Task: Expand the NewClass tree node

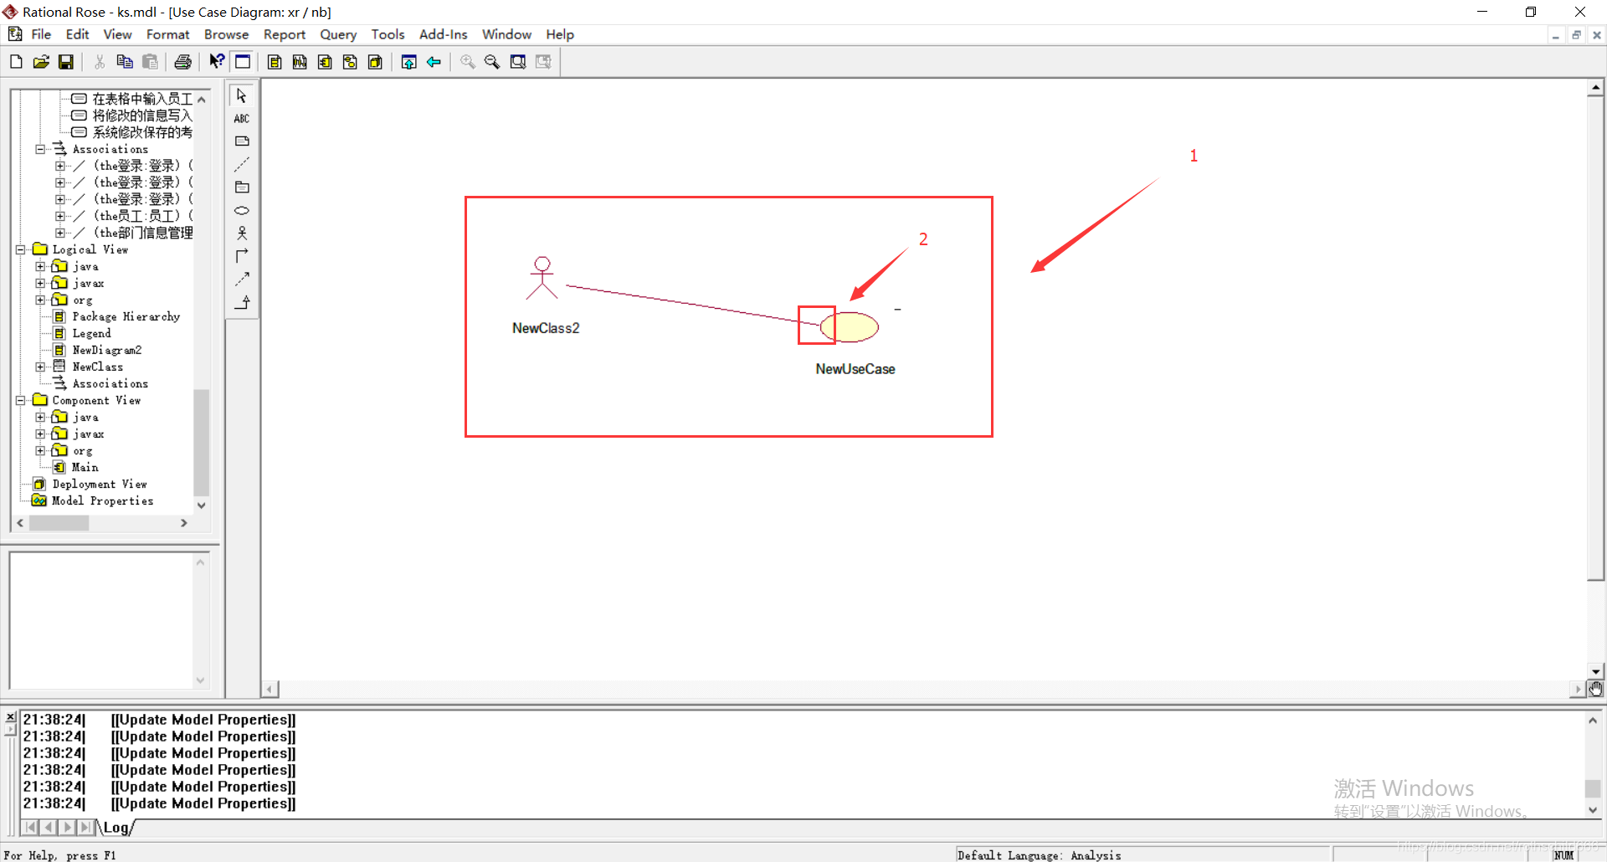Action: [40, 367]
